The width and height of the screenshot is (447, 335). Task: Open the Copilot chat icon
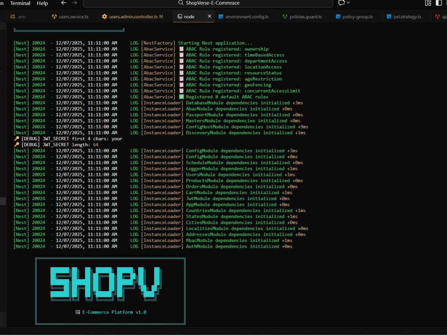click(341, 3)
